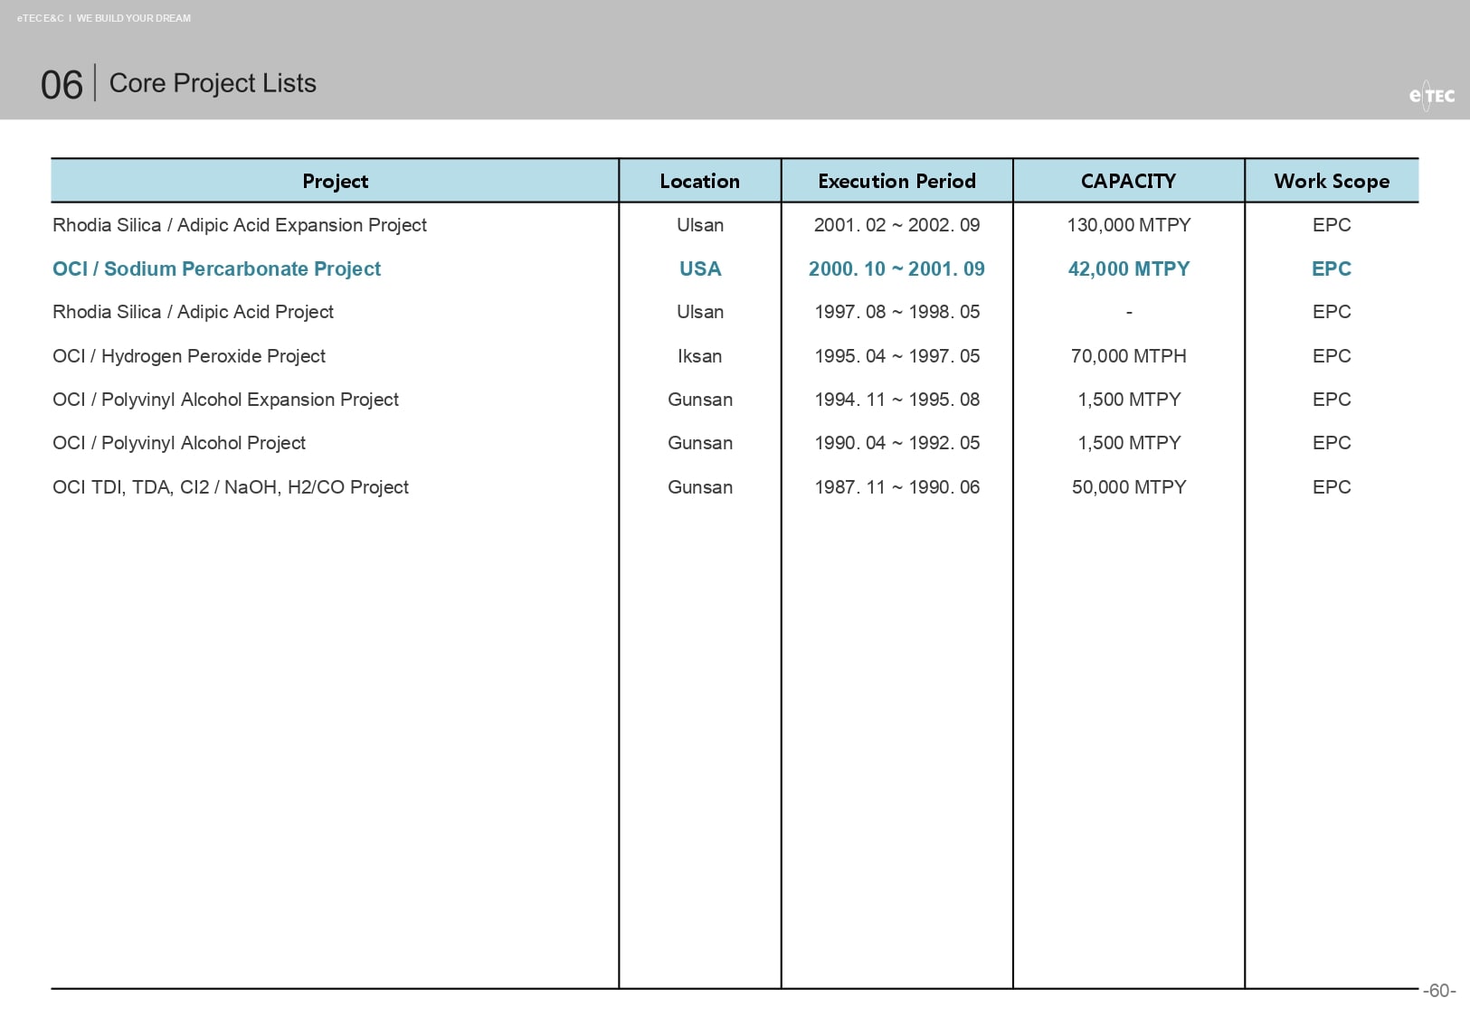Click capacity '70,000 MTPH'

1129,356
